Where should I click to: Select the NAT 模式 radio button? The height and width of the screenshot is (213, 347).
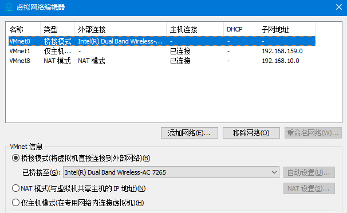point(15,188)
